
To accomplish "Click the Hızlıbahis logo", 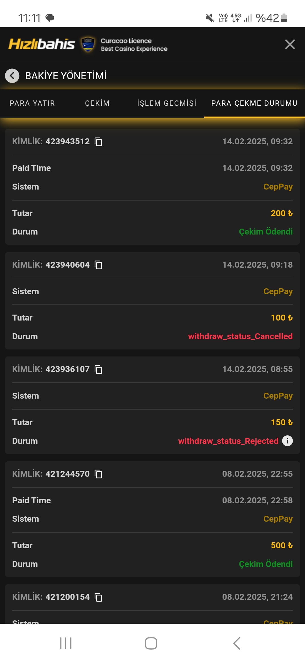I will [x=42, y=44].
